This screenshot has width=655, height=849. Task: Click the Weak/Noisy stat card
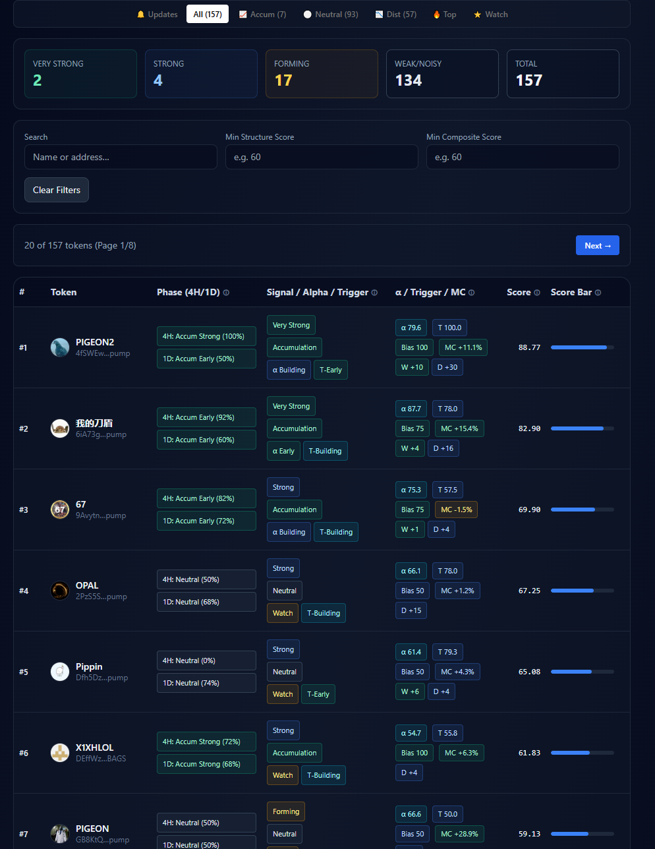point(442,74)
